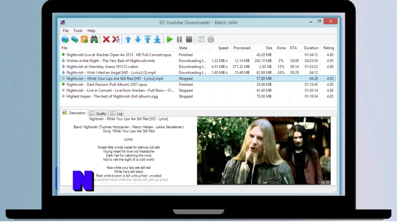Select Dark Passion (Full Album) 2007.opus row

click(198, 84)
